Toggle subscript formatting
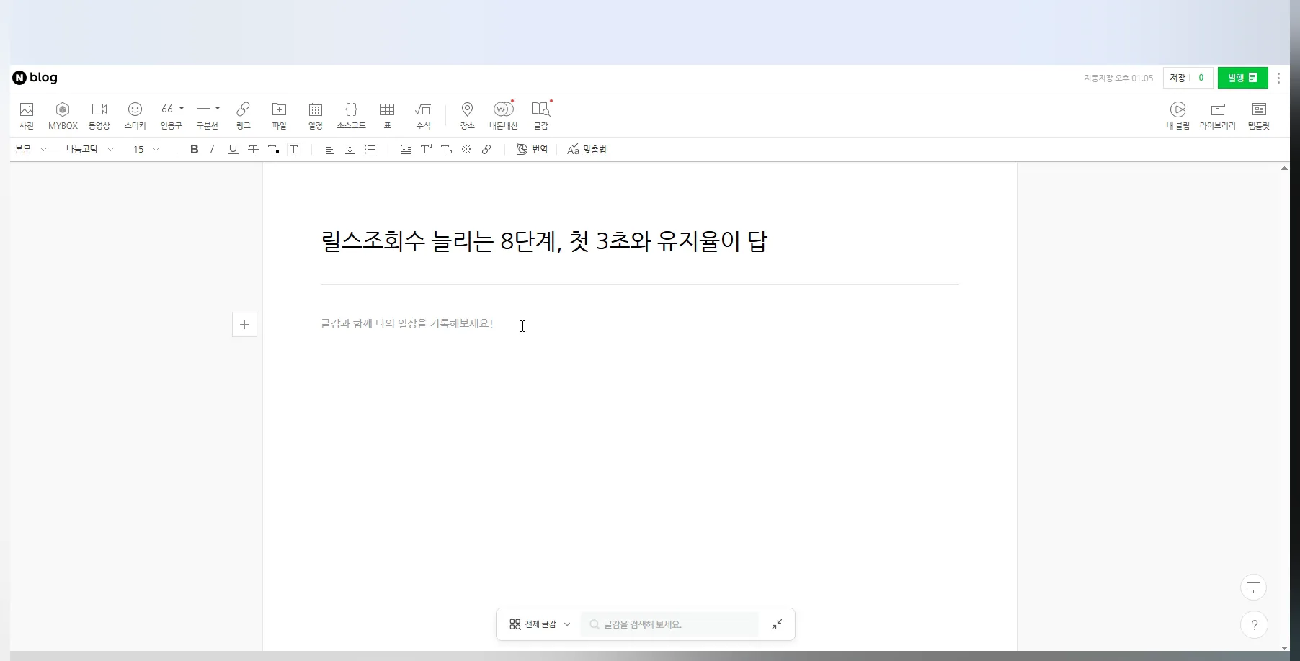Viewport: 1300px width, 661px height. click(446, 149)
